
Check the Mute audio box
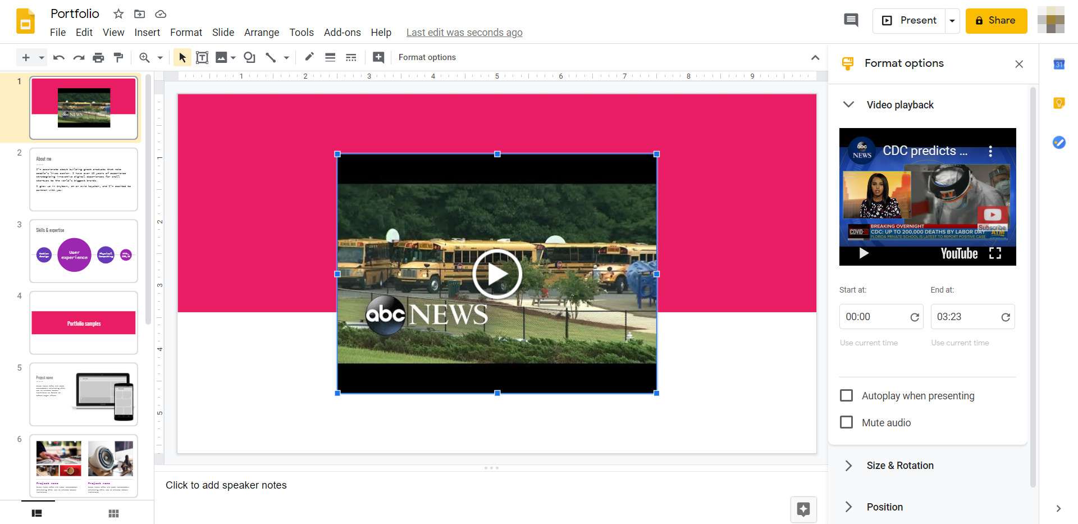tap(846, 422)
